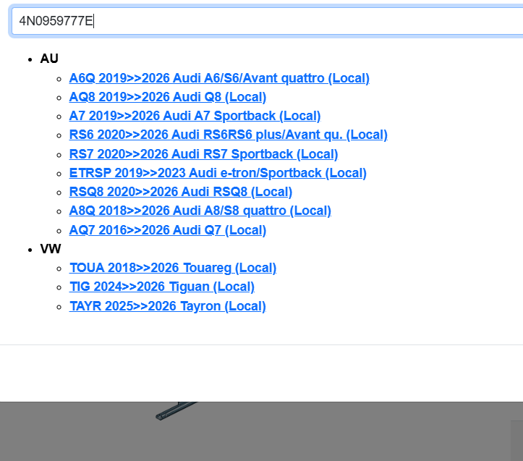Click the gray backdrop to dismiss the popup
Screen dimensions: 523x461
326,434
